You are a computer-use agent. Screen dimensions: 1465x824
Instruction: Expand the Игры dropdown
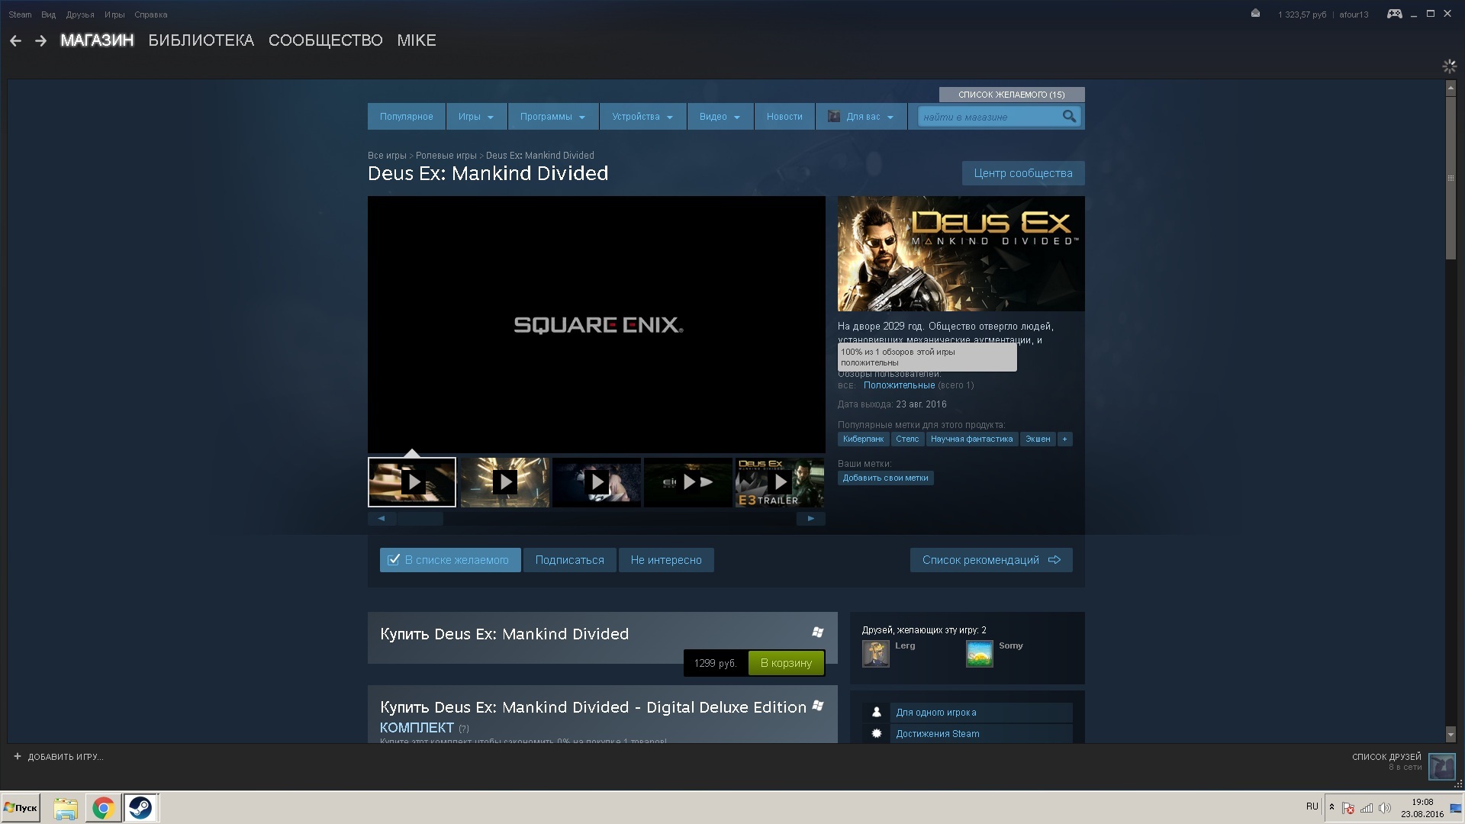click(x=476, y=117)
